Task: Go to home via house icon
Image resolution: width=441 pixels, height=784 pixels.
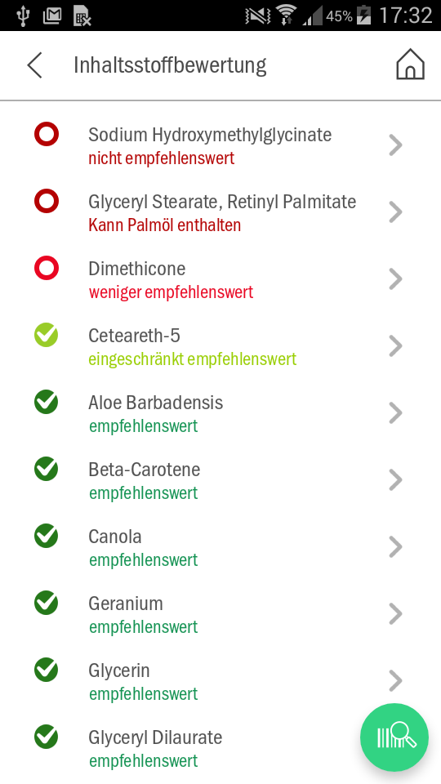Action: 410,65
